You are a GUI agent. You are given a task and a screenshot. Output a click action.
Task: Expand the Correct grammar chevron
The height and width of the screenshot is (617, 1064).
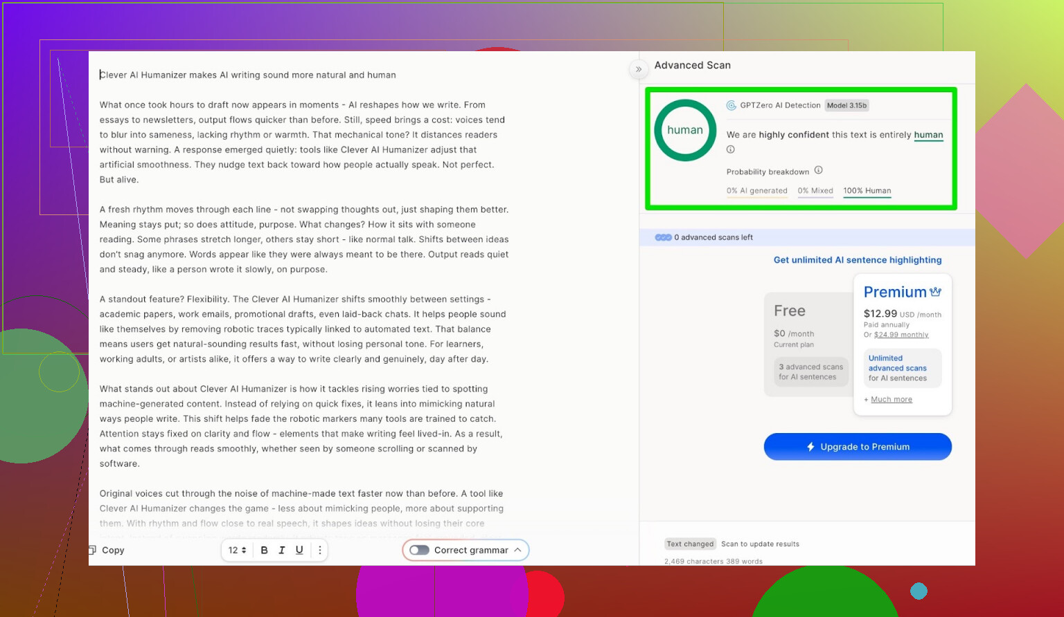517,550
